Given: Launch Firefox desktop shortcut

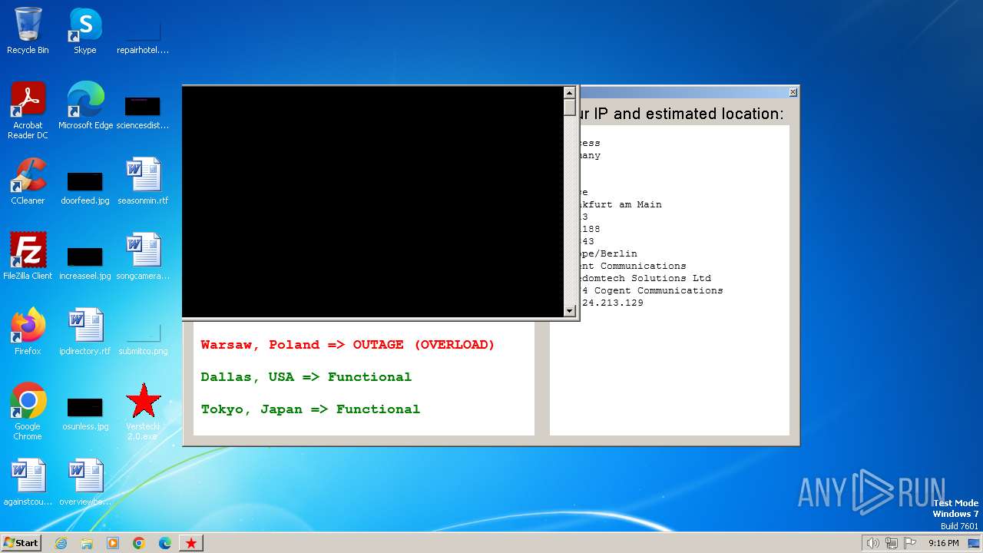Looking at the screenshot, I should point(28,332).
